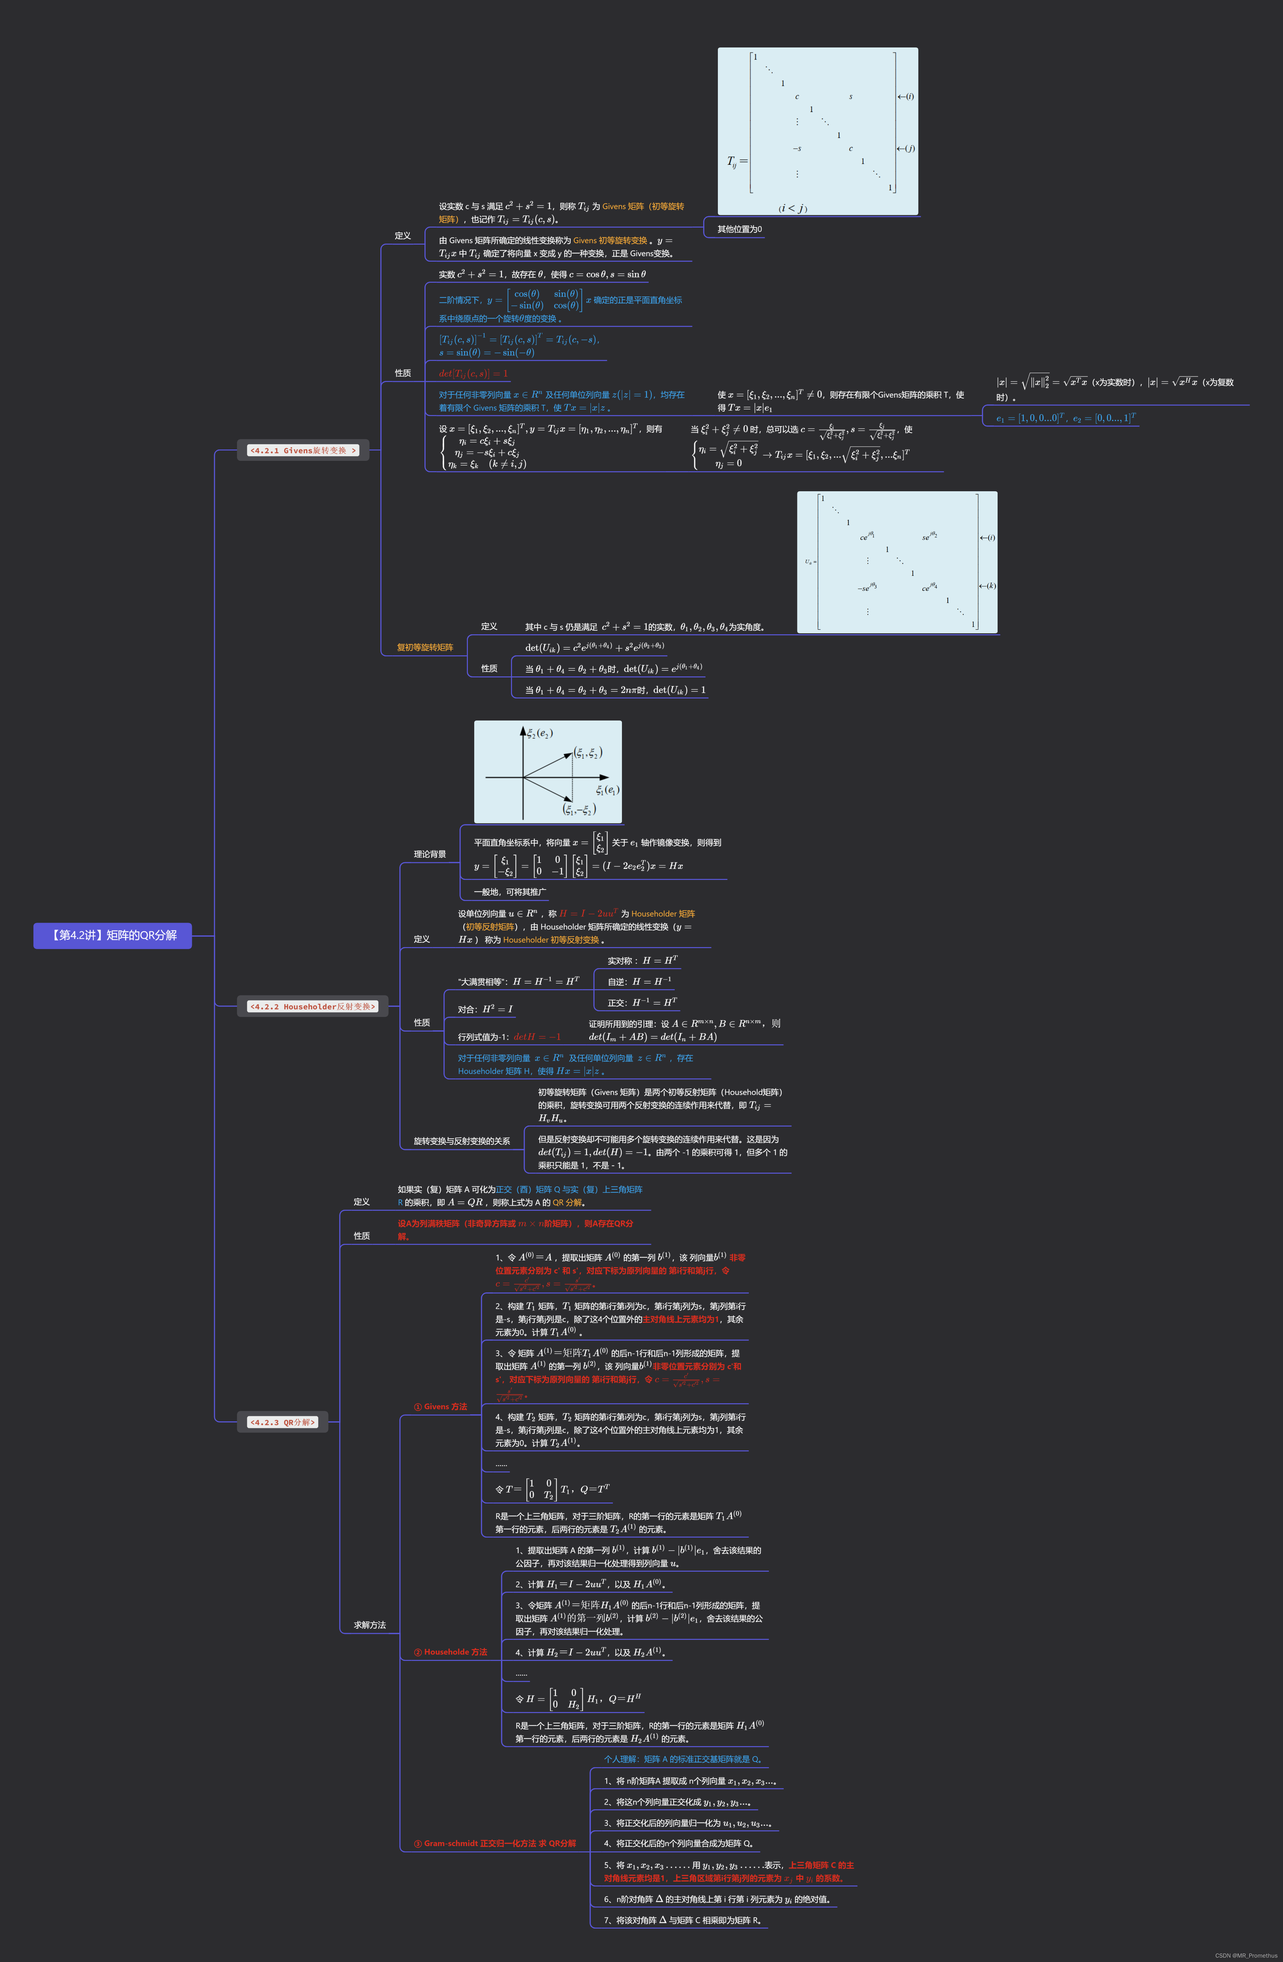1283x1962 pixels.
Task: Select the 复初等旋转矩阵 node
Action: (x=425, y=647)
